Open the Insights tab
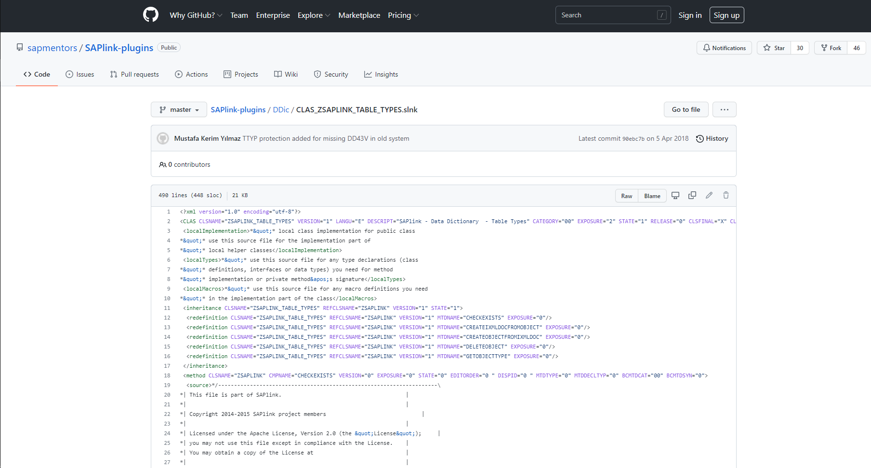Screen dimensions: 871x468 (x=381, y=74)
